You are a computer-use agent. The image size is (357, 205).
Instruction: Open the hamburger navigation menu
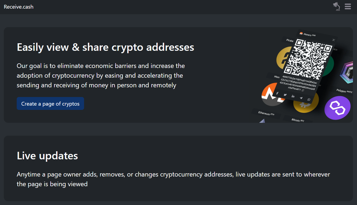click(x=348, y=6)
